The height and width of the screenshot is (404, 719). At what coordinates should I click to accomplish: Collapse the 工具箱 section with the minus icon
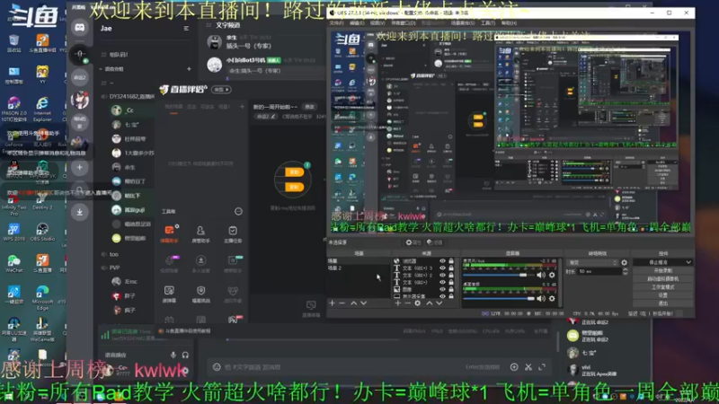pos(238,211)
